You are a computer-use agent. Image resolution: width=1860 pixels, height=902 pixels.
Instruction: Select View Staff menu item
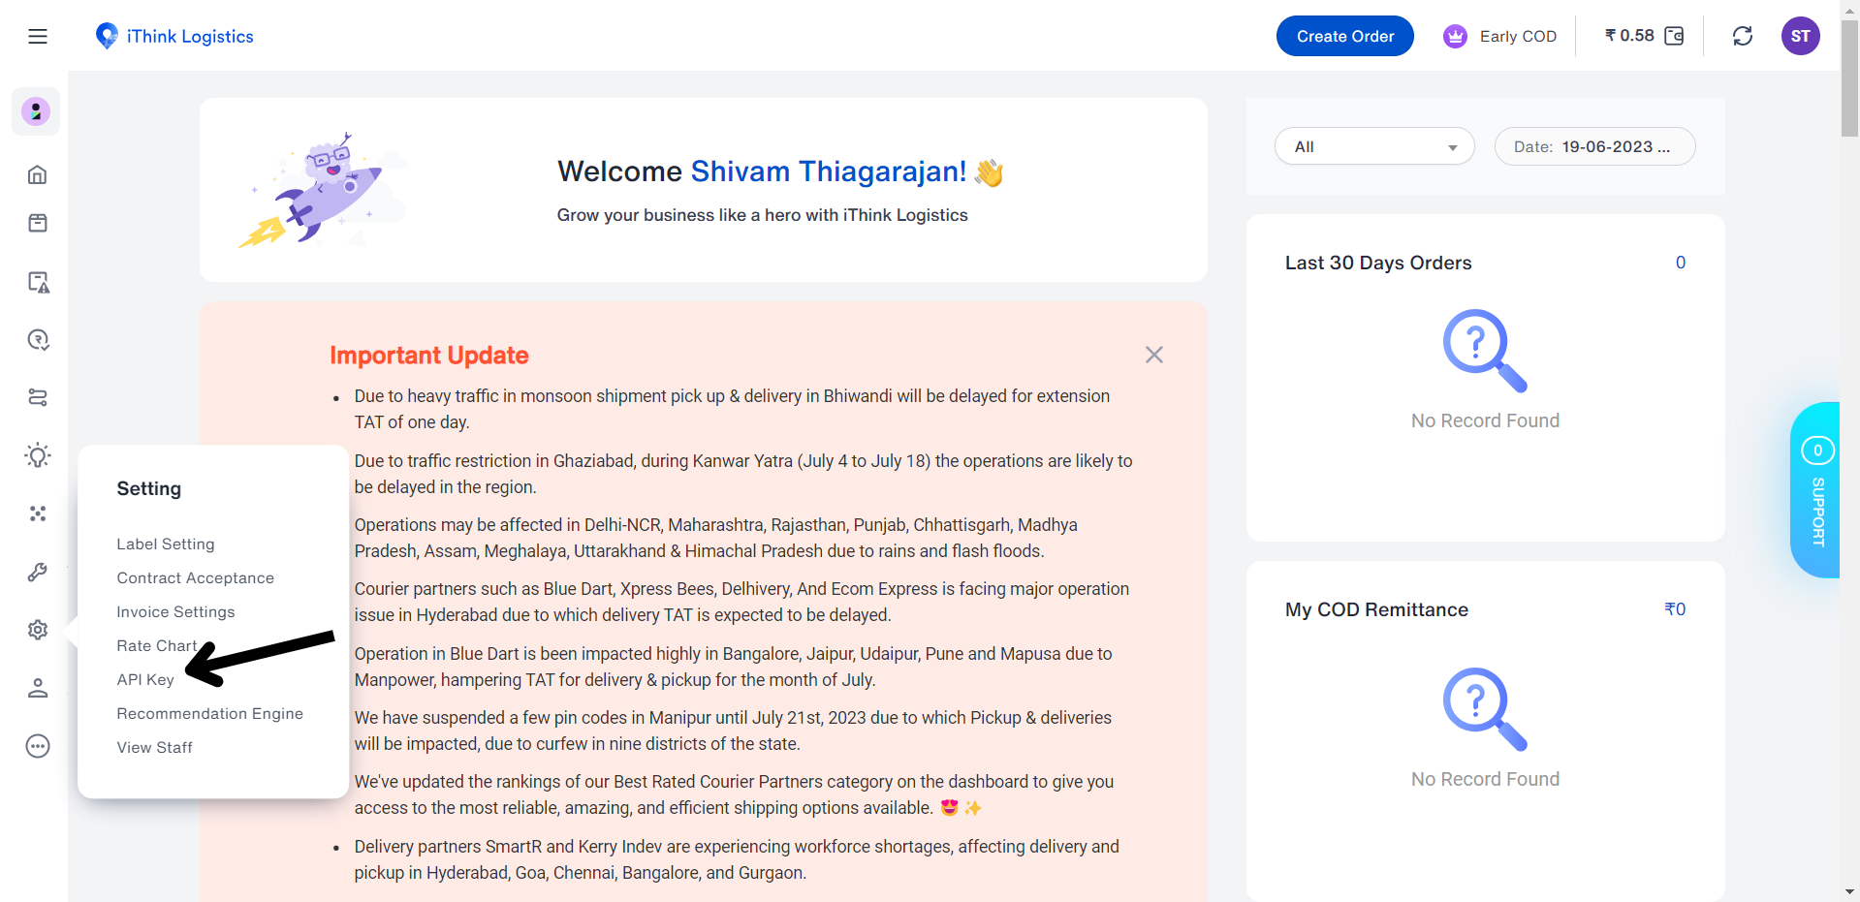[x=155, y=748]
